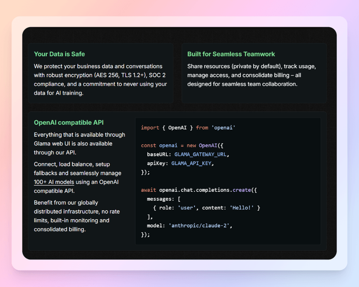Click paragraph 'Benefit from our globally distributed'
This screenshot has width=359, height=287.
pos(77,216)
